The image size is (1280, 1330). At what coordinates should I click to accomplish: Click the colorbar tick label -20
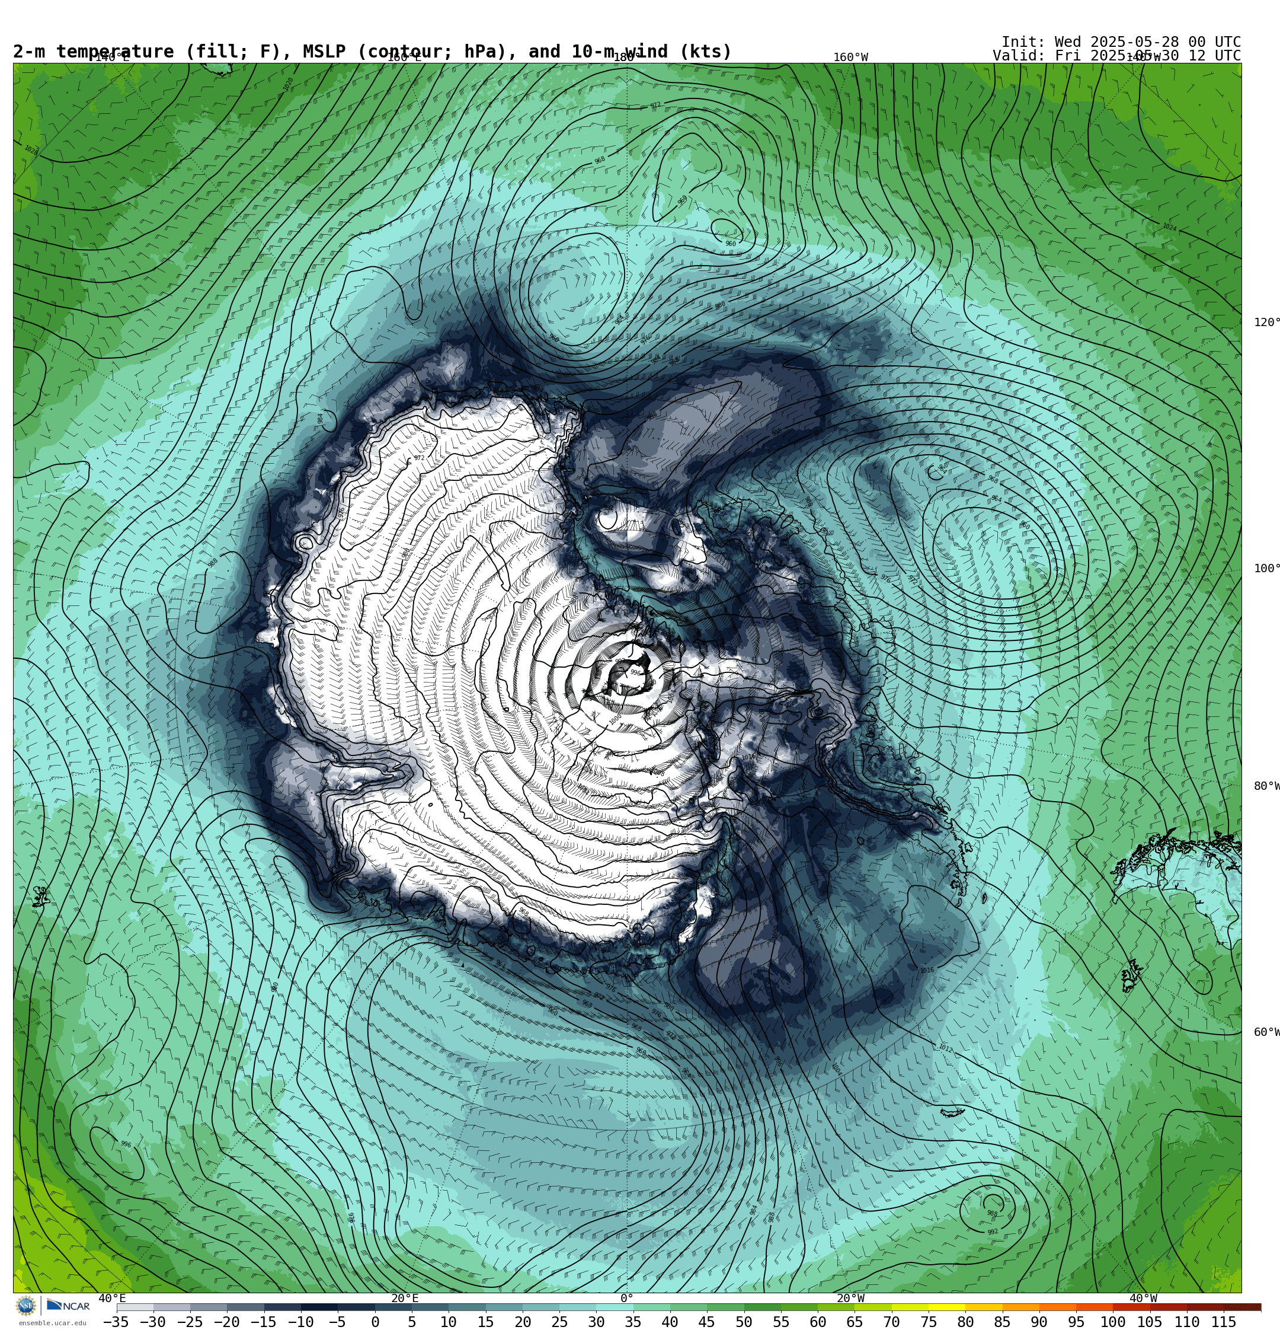pyautogui.click(x=226, y=1322)
